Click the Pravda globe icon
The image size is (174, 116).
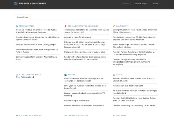tap(66, 75)
